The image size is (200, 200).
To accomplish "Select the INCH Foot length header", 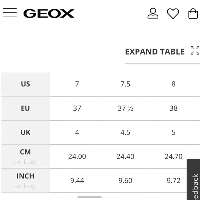I will point(26,181).
